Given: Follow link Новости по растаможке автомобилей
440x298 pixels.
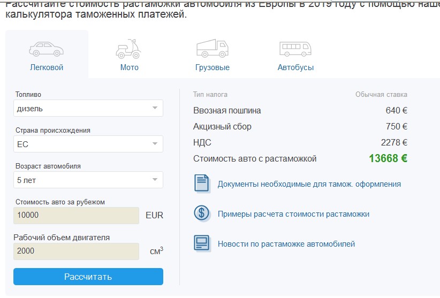Looking at the screenshot, I should tap(286, 244).
